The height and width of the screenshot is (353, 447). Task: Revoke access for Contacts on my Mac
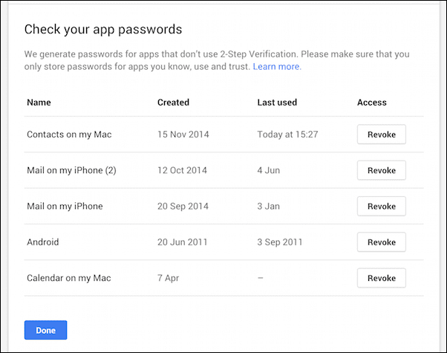(x=382, y=134)
